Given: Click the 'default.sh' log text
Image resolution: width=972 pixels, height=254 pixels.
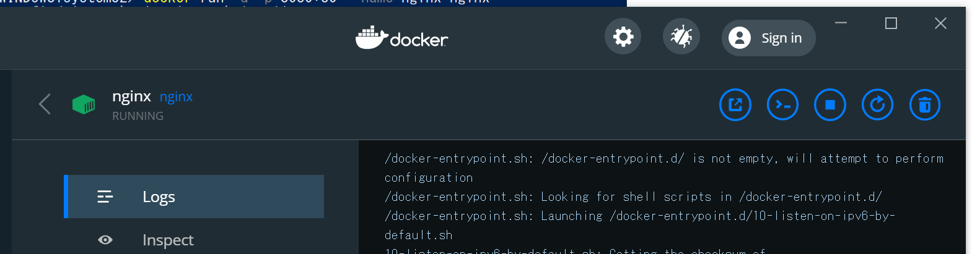Looking at the screenshot, I should point(419,235).
